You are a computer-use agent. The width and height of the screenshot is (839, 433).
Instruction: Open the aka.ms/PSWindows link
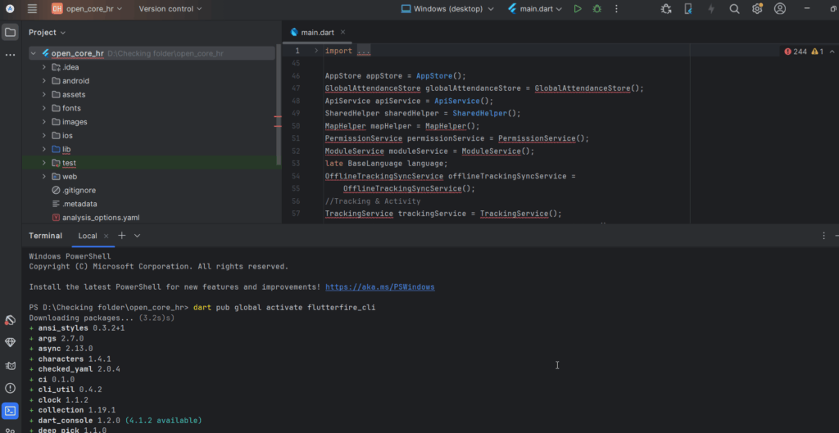pyautogui.click(x=379, y=287)
